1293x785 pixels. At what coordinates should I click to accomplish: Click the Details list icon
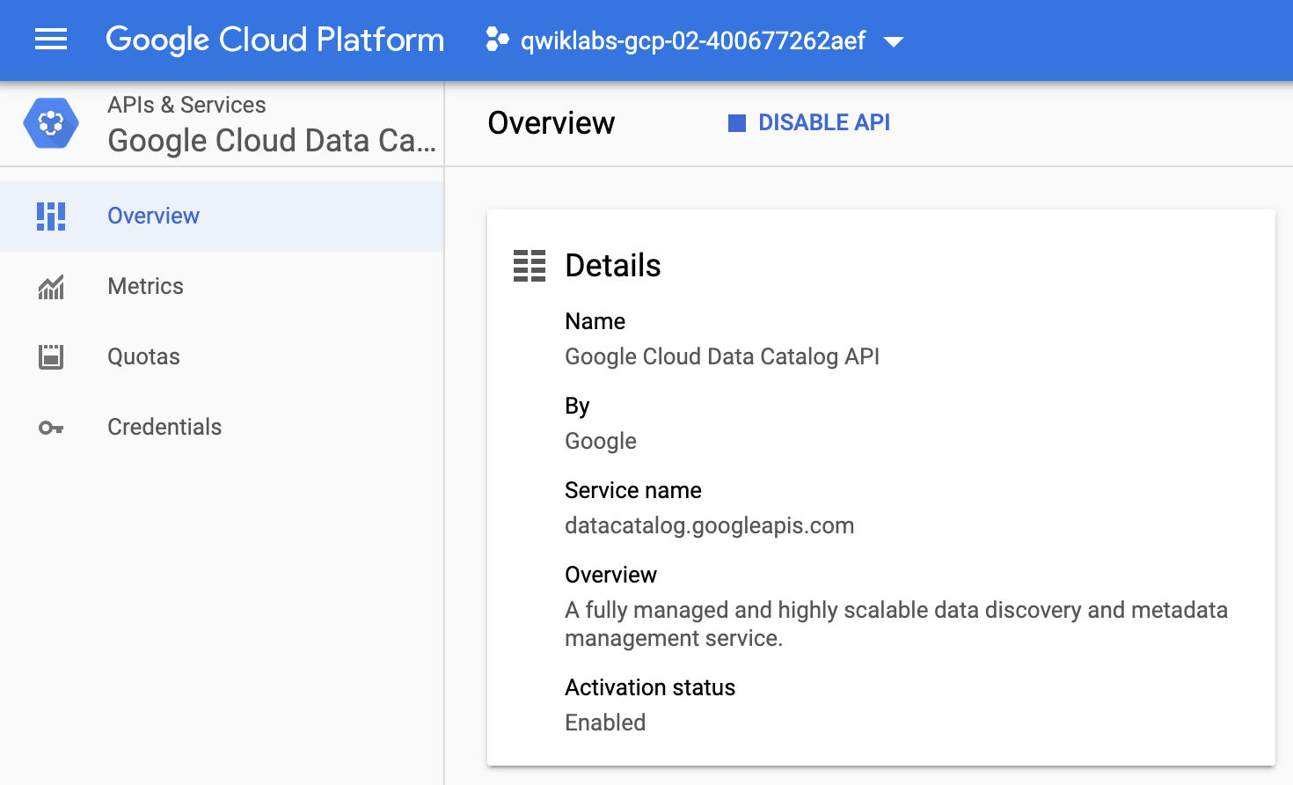coord(530,266)
